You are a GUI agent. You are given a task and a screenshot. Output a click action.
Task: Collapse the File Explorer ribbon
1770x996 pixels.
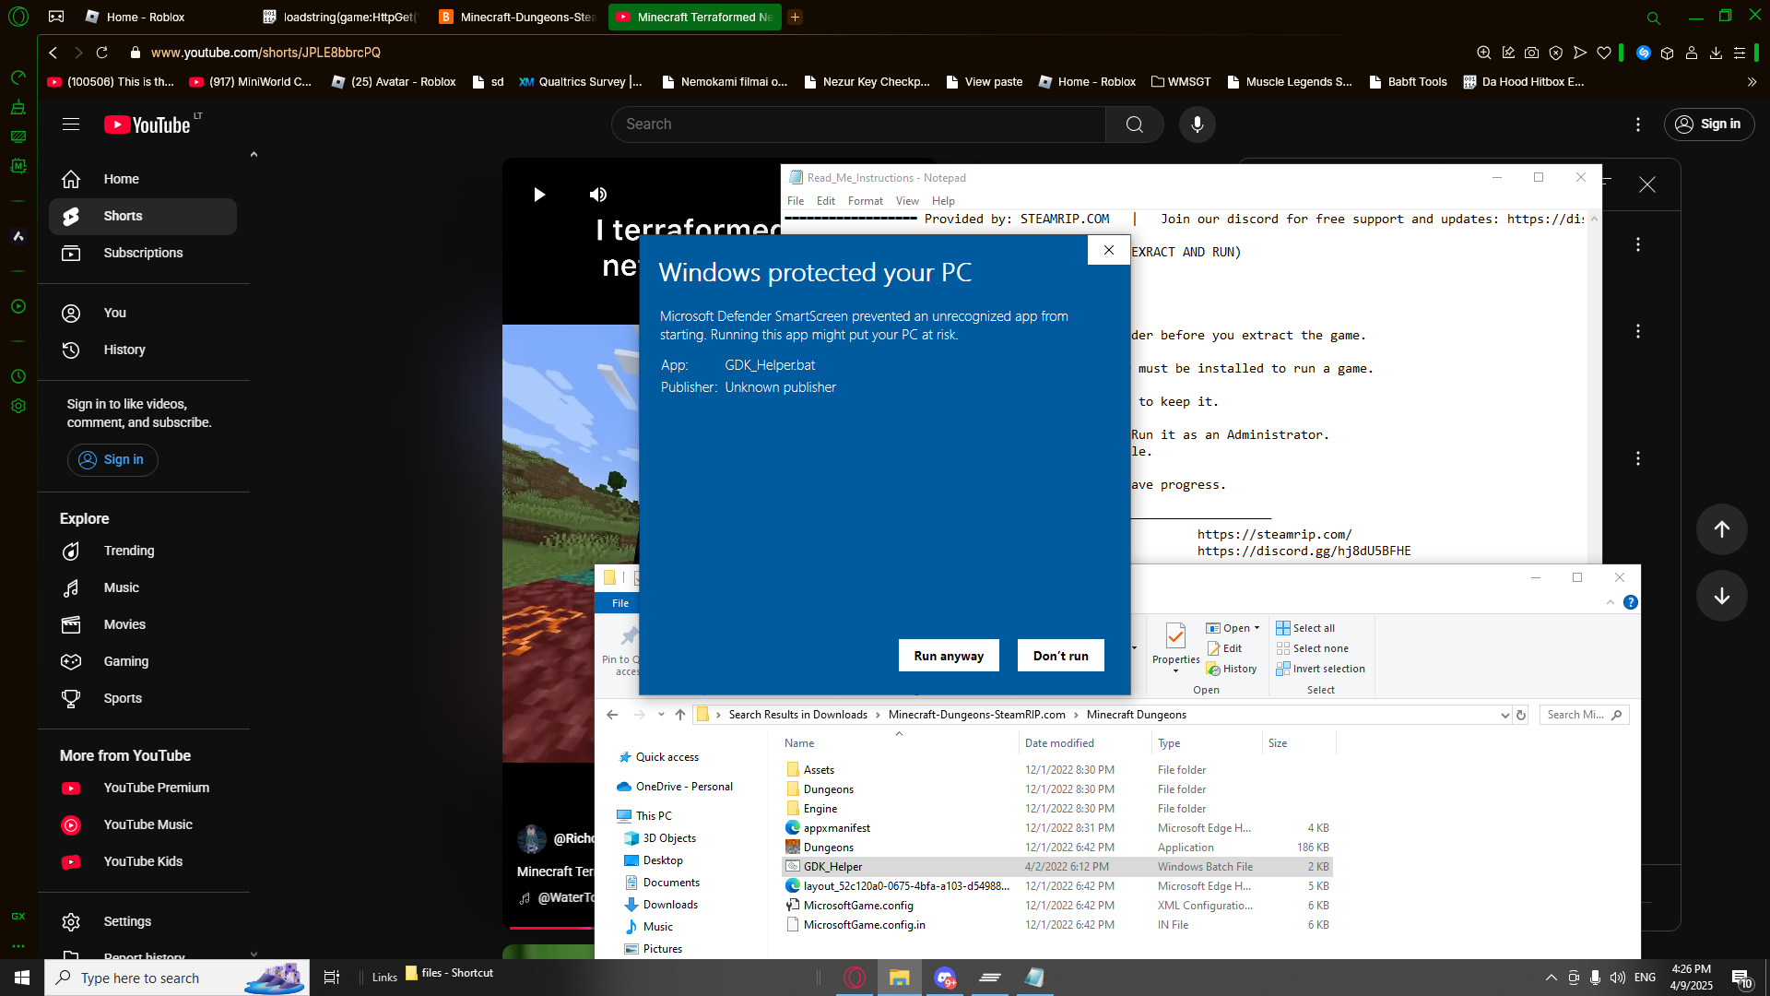(1611, 602)
